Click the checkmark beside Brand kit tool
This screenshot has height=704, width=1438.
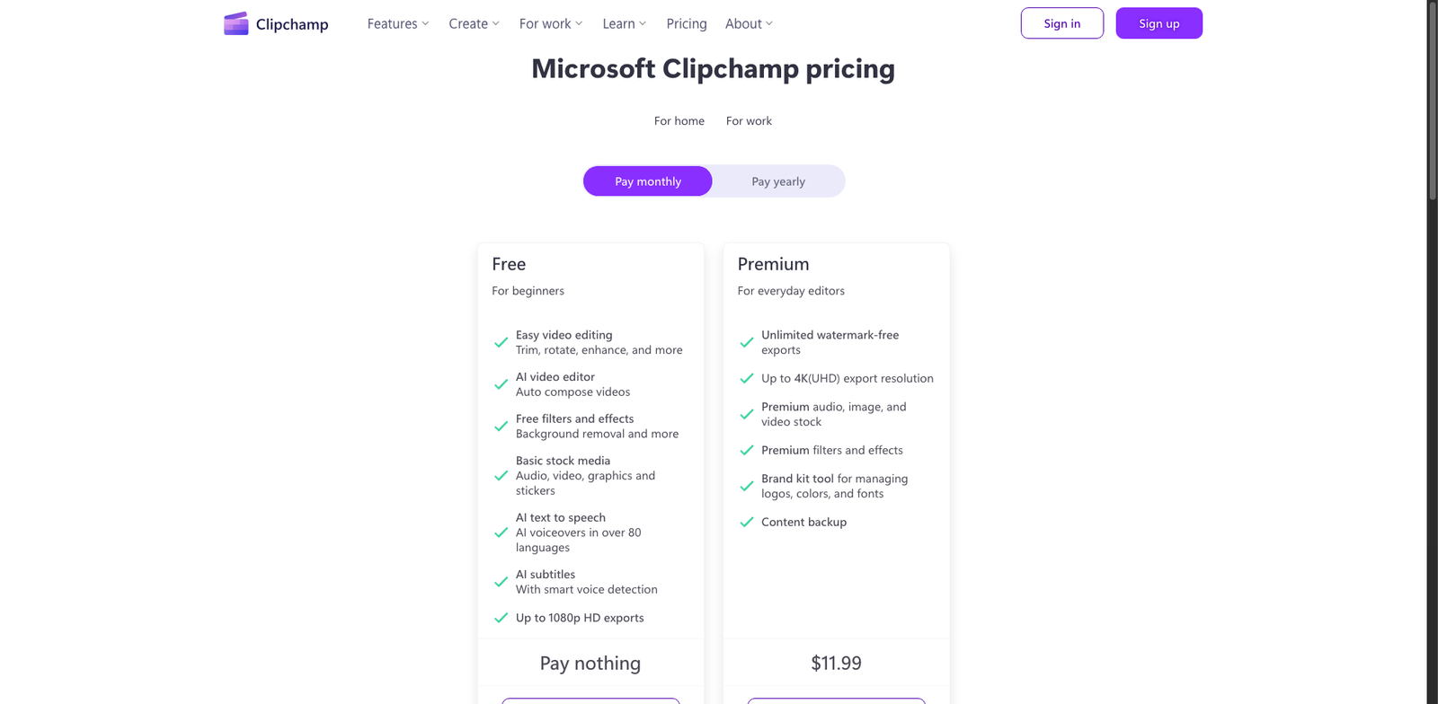coord(746,486)
